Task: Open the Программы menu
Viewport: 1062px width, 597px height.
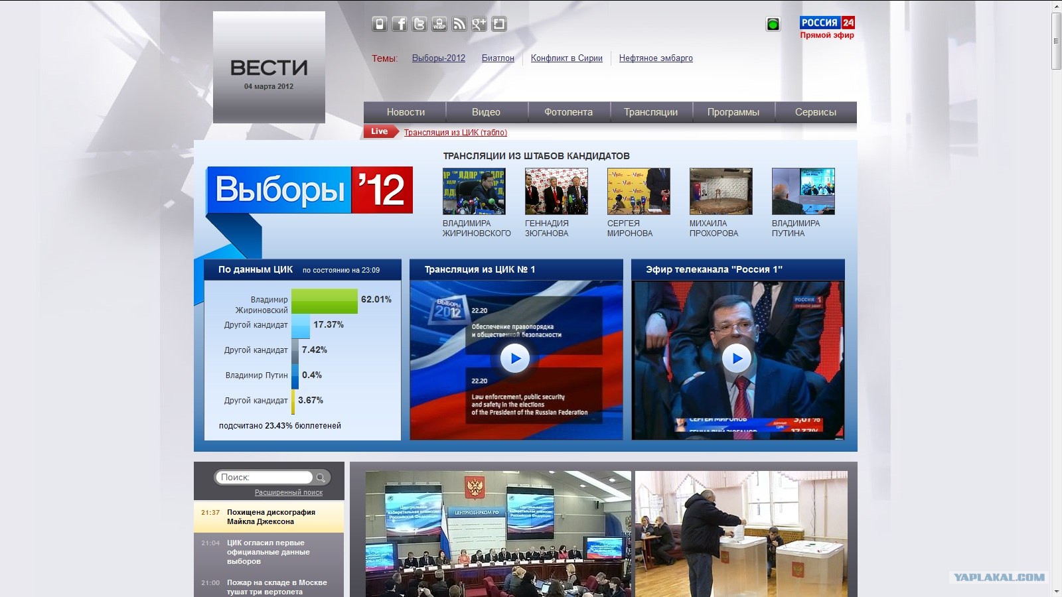Action: [733, 112]
